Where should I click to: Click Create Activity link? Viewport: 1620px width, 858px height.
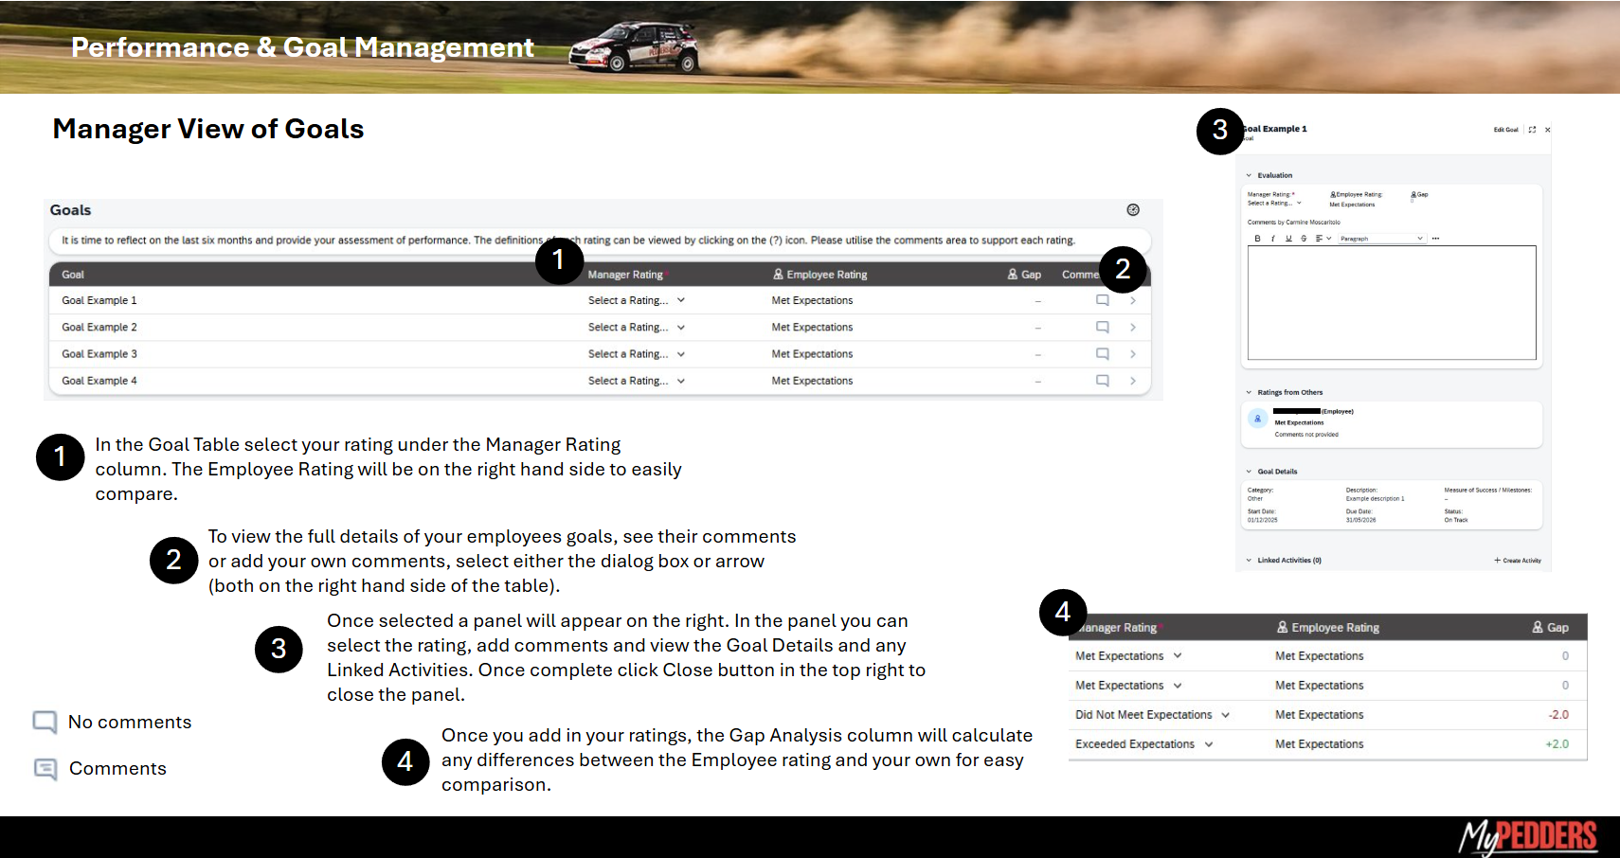[1518, 561]
